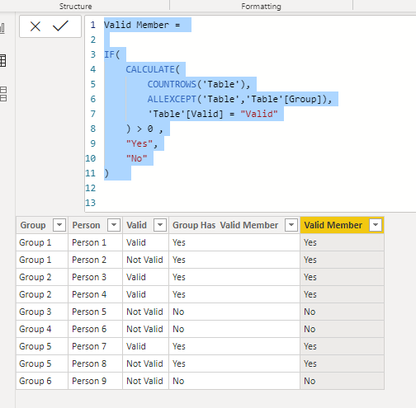Click empty line 12 in formula editor
Viewport: 416px width, 408px height.
248,188
